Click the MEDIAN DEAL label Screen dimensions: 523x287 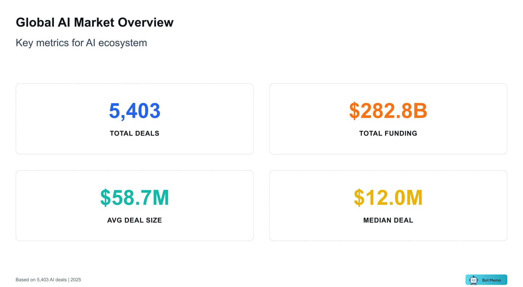(388, 220)
